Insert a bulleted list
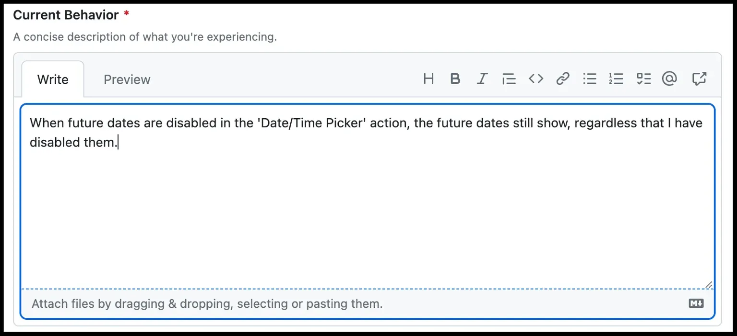Screen dimensions: 737x336 point(590,78)
